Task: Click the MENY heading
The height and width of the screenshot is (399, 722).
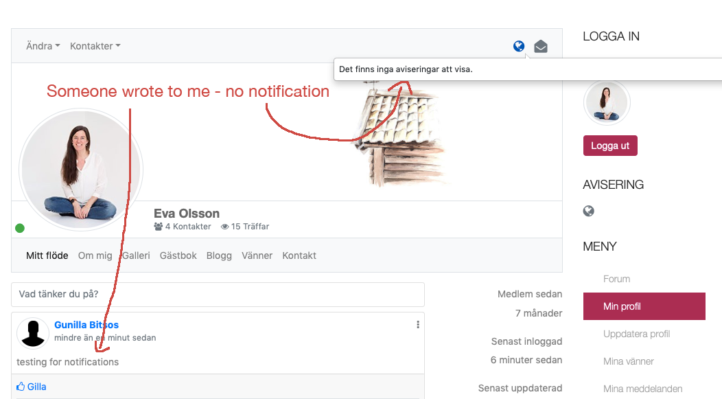Action: click(600, 247)
